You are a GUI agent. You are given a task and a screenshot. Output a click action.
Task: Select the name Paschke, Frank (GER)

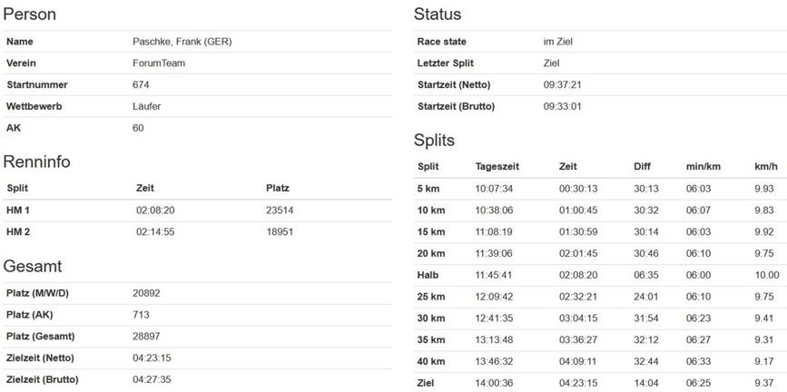click(182, 42)
